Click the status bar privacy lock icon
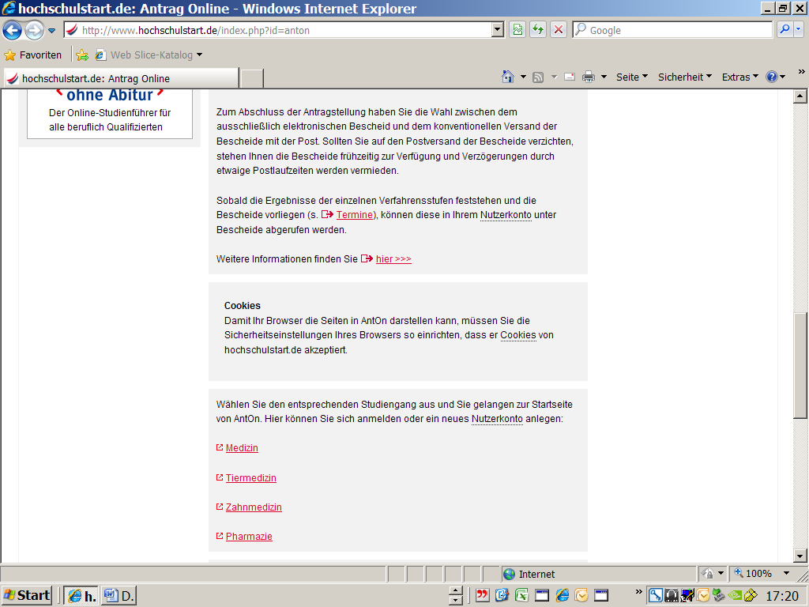 [709, 574]
